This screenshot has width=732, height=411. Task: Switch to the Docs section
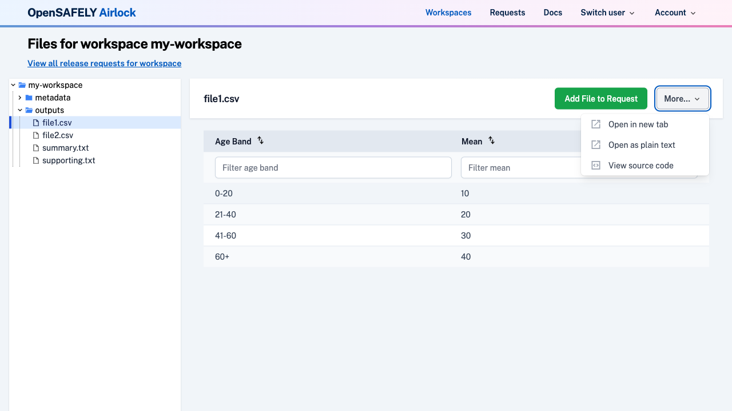click(552, 12)
